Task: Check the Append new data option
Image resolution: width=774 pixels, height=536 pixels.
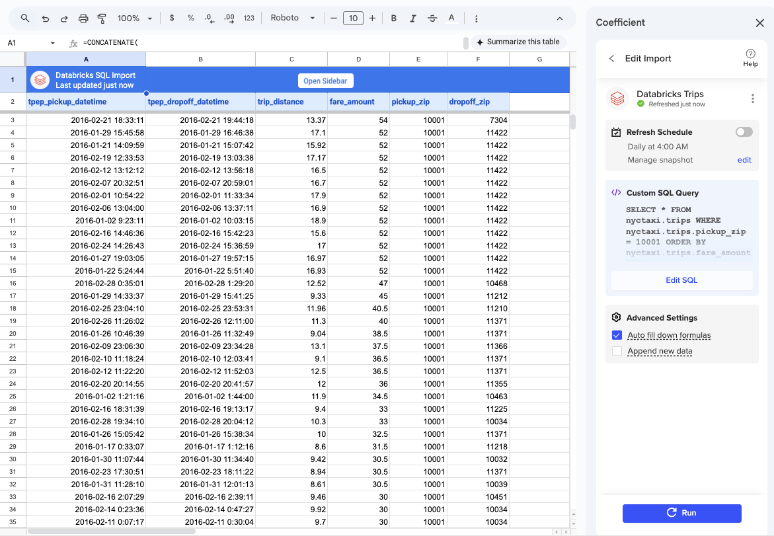Action: [617, 352]
